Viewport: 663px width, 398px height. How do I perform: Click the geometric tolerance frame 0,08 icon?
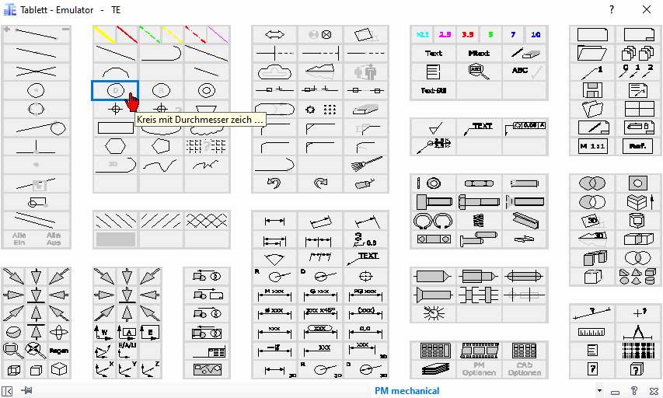tap(525, 127)
